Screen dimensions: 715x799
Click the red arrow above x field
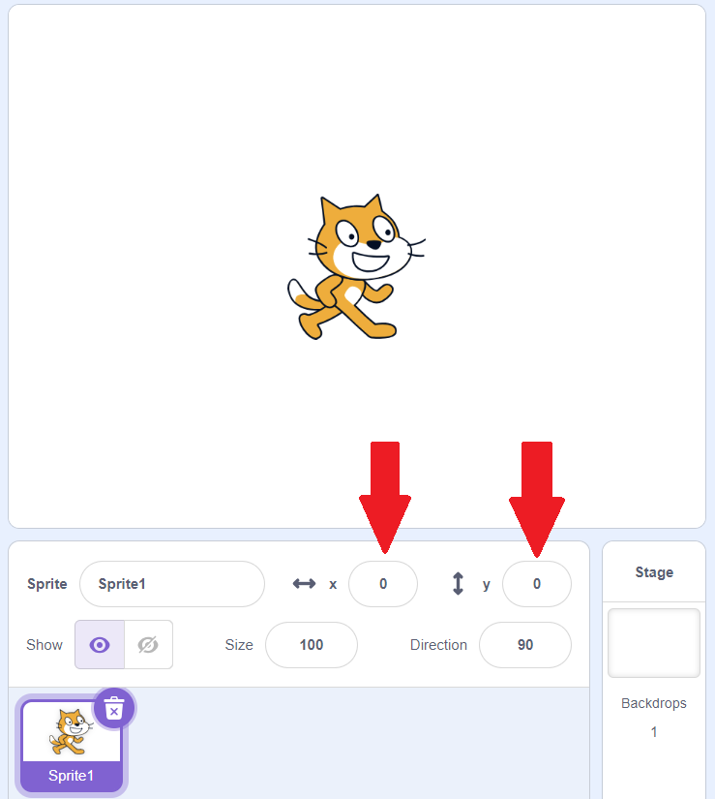tap(385, 498)
